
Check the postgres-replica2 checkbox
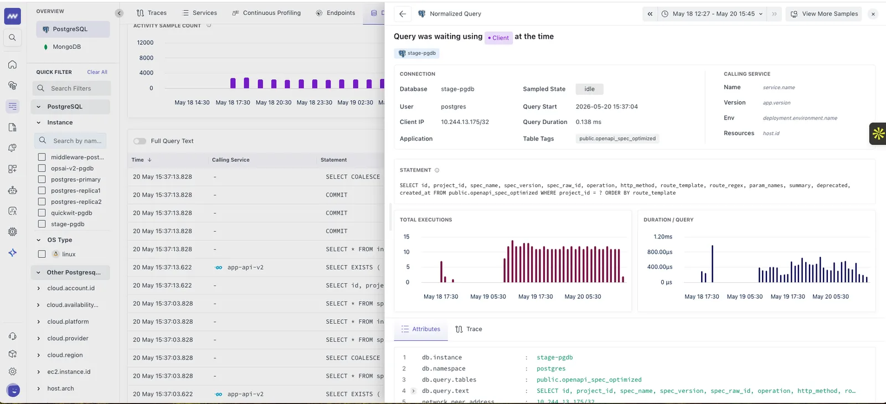[42, 201]
